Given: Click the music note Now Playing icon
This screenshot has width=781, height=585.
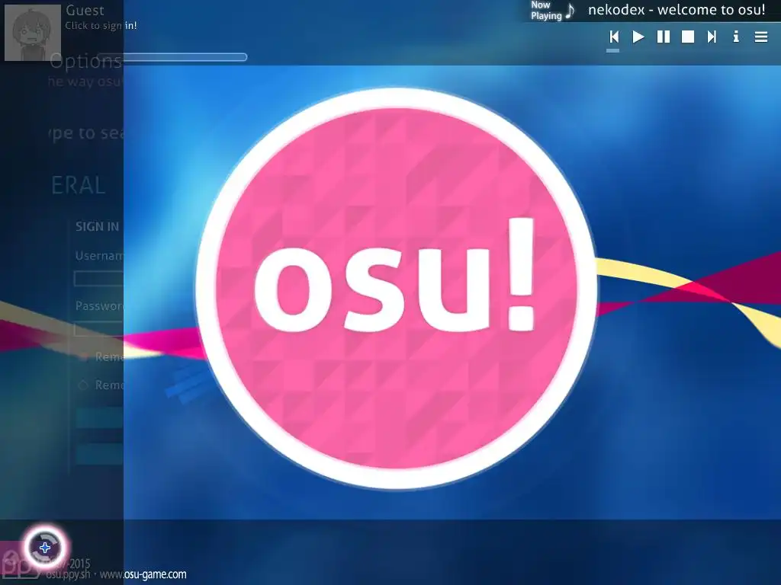Looking at the screenshot, I should [570, 11].
